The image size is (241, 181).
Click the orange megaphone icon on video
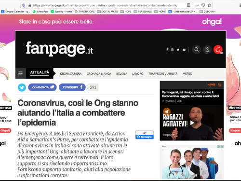point(167,111)
